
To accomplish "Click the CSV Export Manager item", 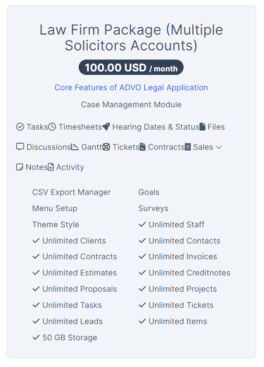I will pyautogui.click(x=71, y=192).
